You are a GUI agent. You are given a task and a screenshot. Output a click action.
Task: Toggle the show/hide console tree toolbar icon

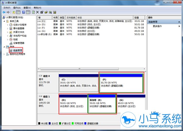tap(18, 12)
